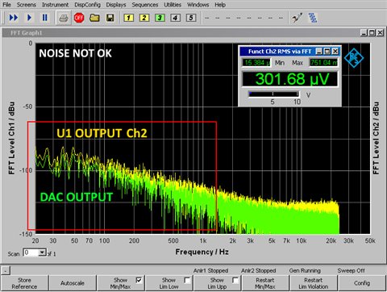Screen dimensions: 387x292
Task: Open the DispConfig menu
Action: [87, 5]
